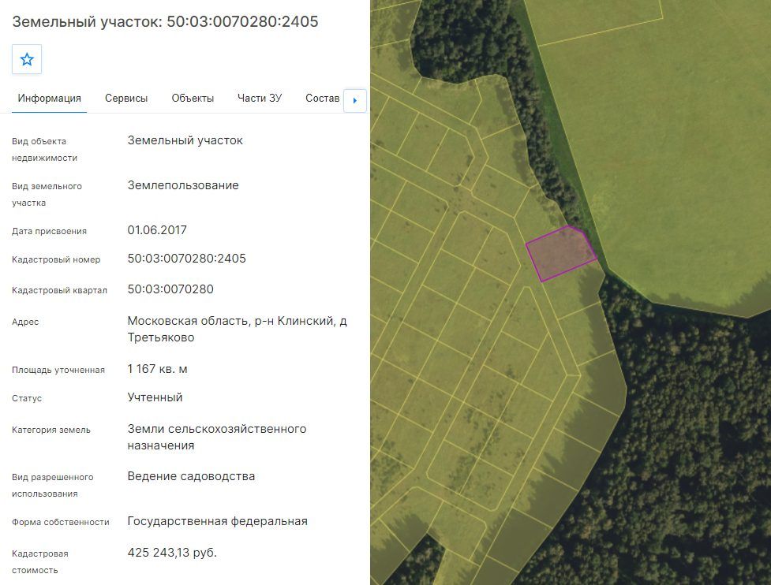771x585 pixels.
Task: Click cadastral value '425 243,13 руб.'
Action: 172,553
